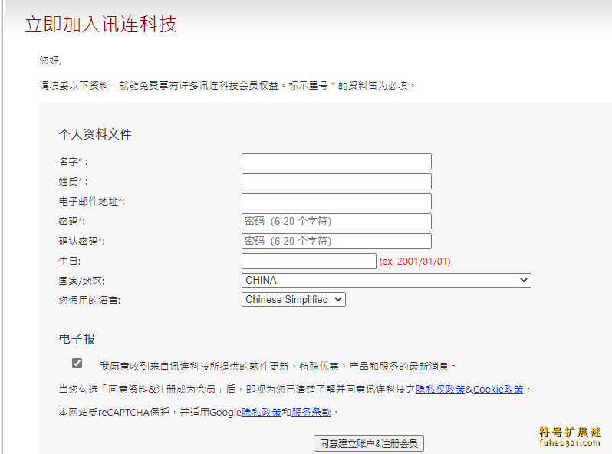Image resolution: width=612 pixels, height=454 pixels.
Task: Open the Cookie政策 link
Action: click(498, 390)
